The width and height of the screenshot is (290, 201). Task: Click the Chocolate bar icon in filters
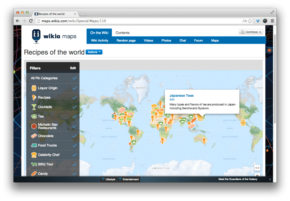34,136
